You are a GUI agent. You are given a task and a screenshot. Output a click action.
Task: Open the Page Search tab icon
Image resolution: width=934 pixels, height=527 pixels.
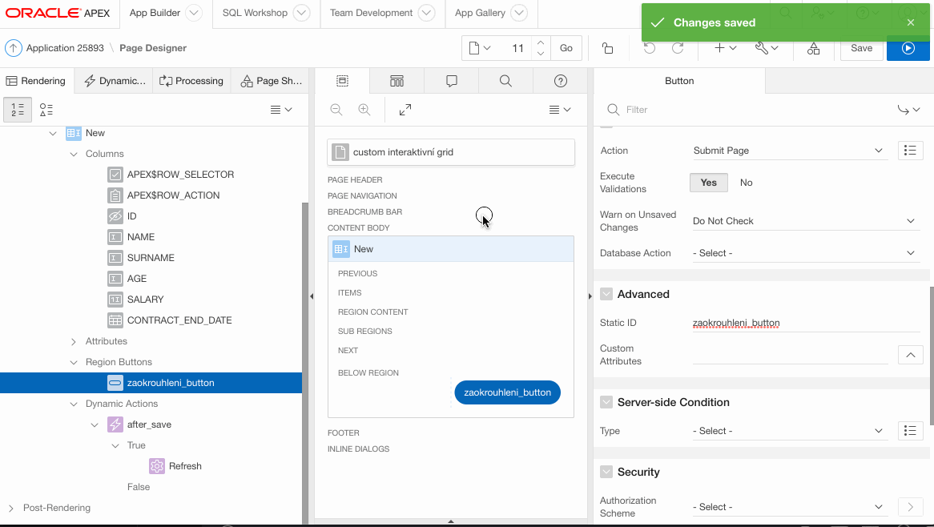505,81
